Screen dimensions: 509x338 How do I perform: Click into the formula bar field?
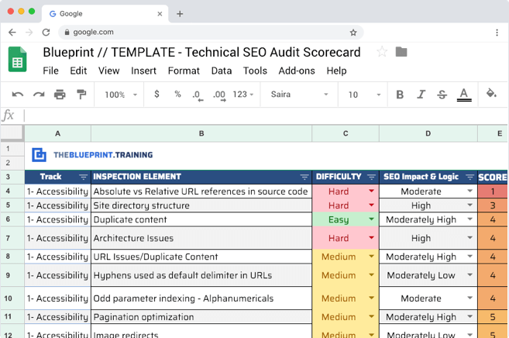263,116
